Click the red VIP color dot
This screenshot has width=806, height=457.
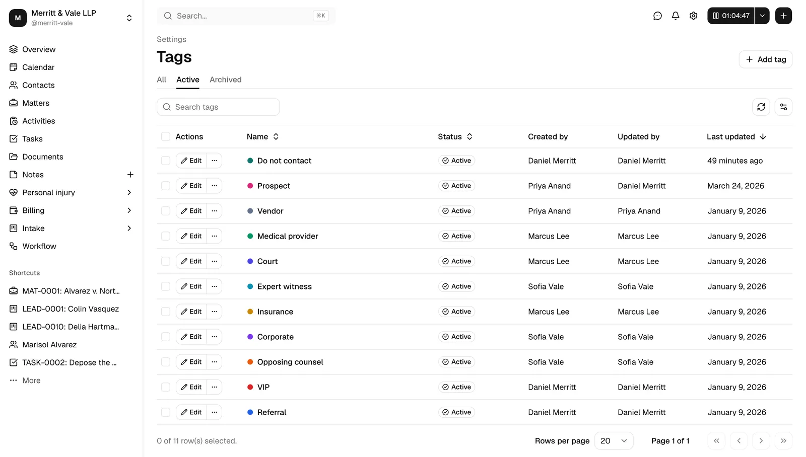pyautogui.click(x=250, y=387)
